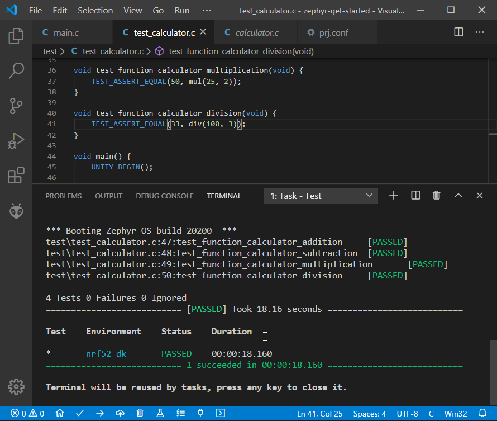497x421 pixels.
Task: Split the terminal panel
Action: [x=415, y=196]
